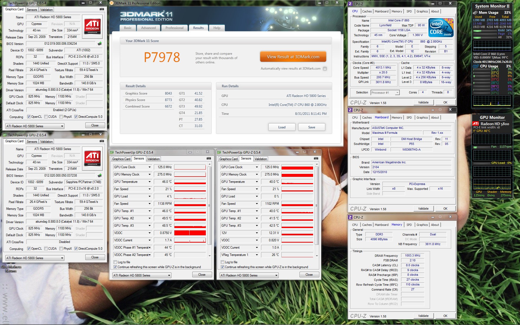Click GPU Core Clock red graph in the 46.0 °C Sensors window

tap(190, 167)
